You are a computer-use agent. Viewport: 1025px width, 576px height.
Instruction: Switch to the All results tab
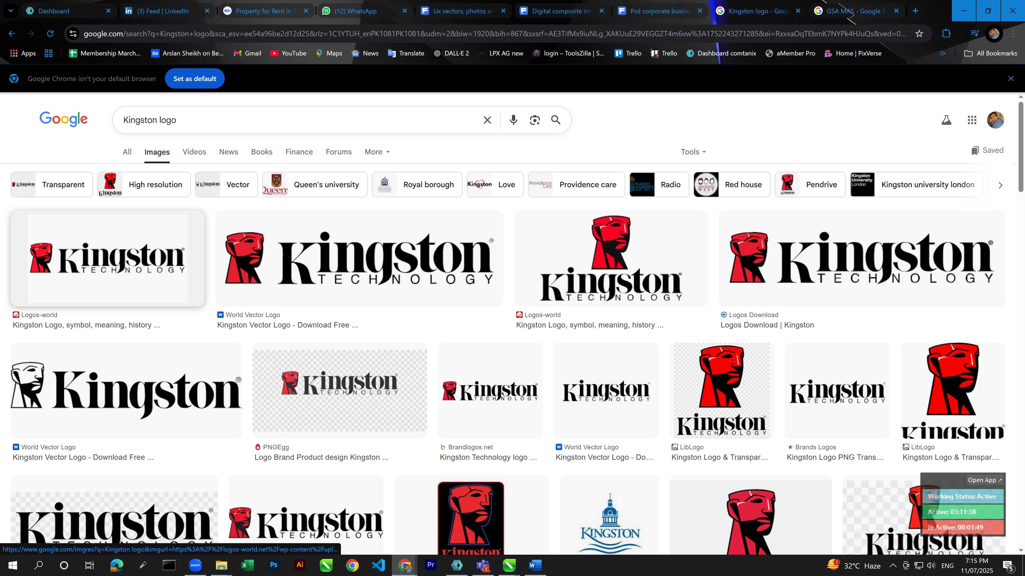[x=127, y=152]
